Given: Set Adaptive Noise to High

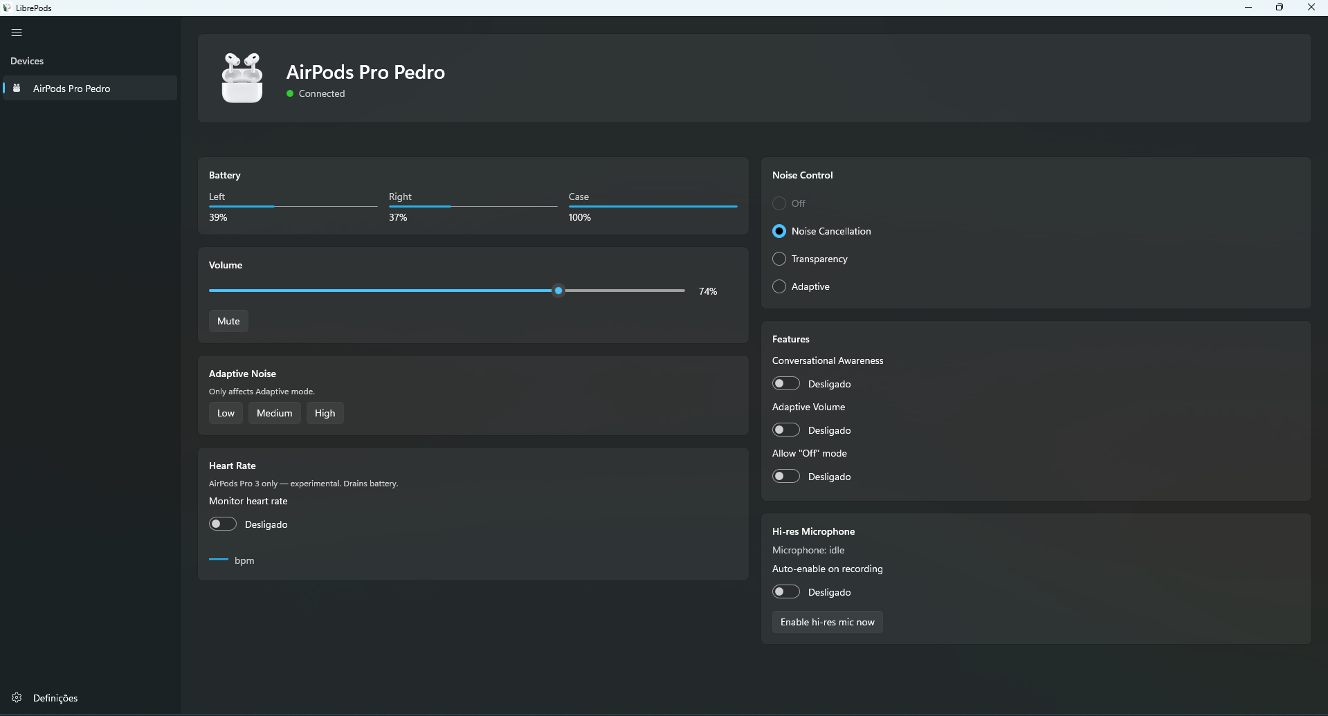Looking at the screenshot, I should [325, 413].
